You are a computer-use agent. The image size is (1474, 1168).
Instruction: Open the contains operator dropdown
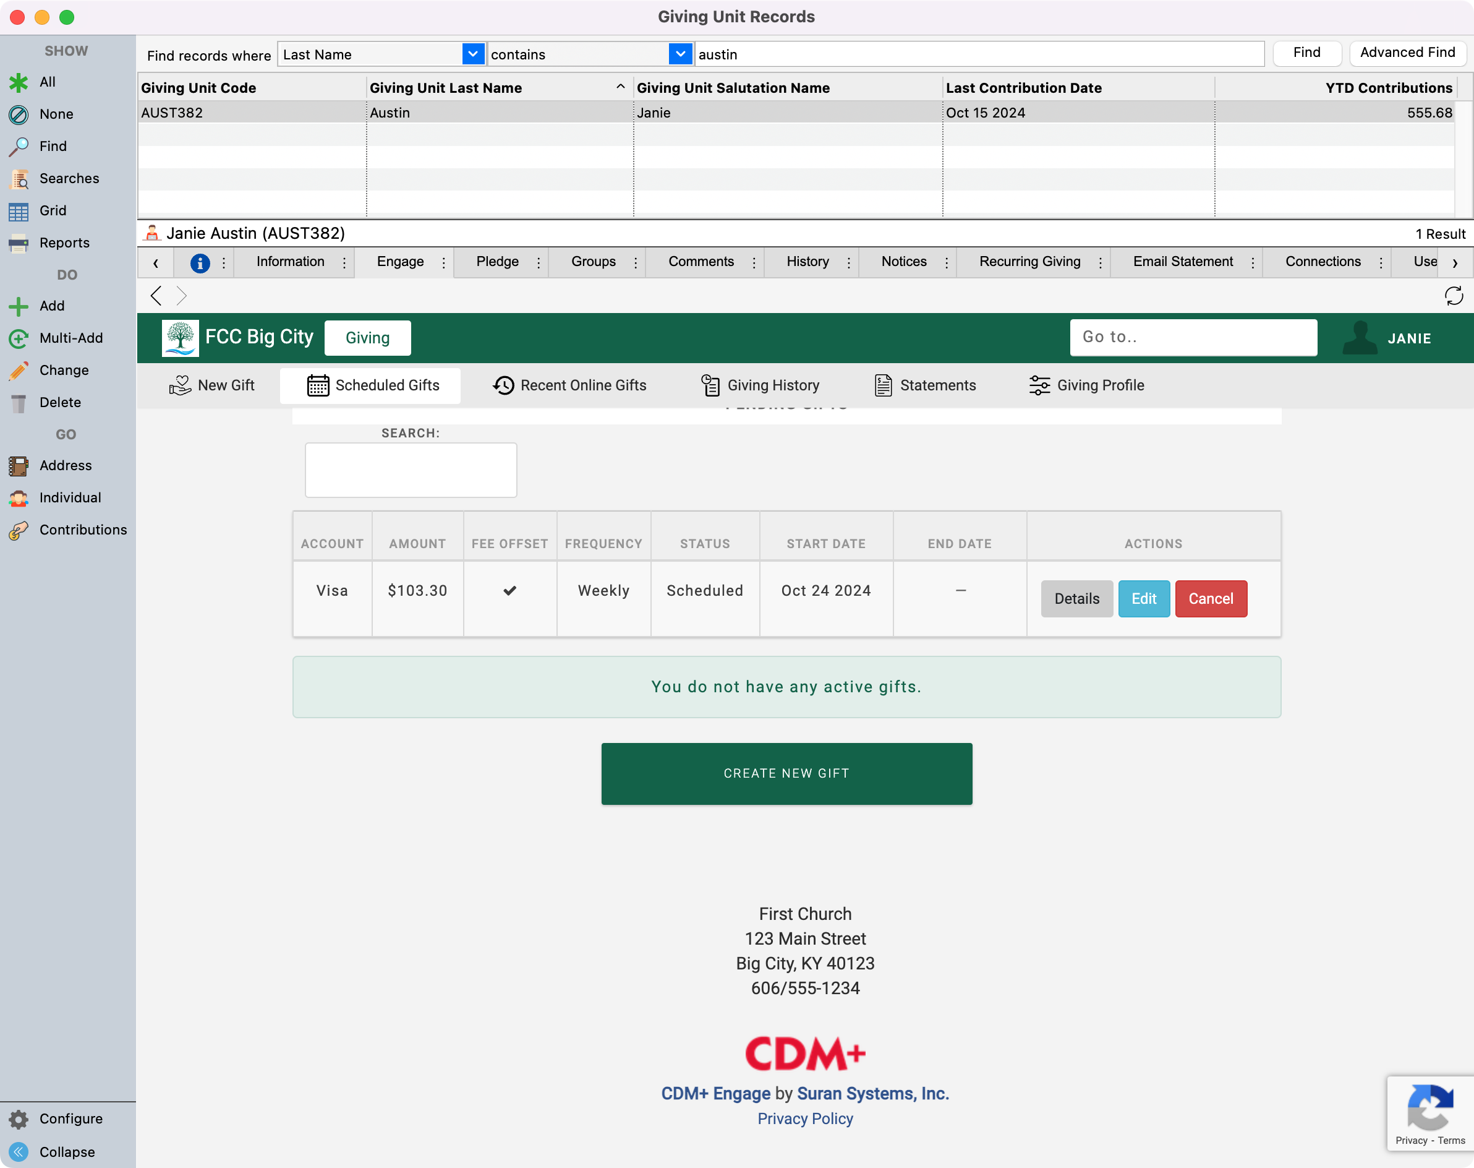(680, 54)
